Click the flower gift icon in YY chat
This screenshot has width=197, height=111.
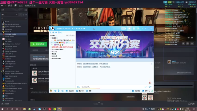(x=150, y=83)
